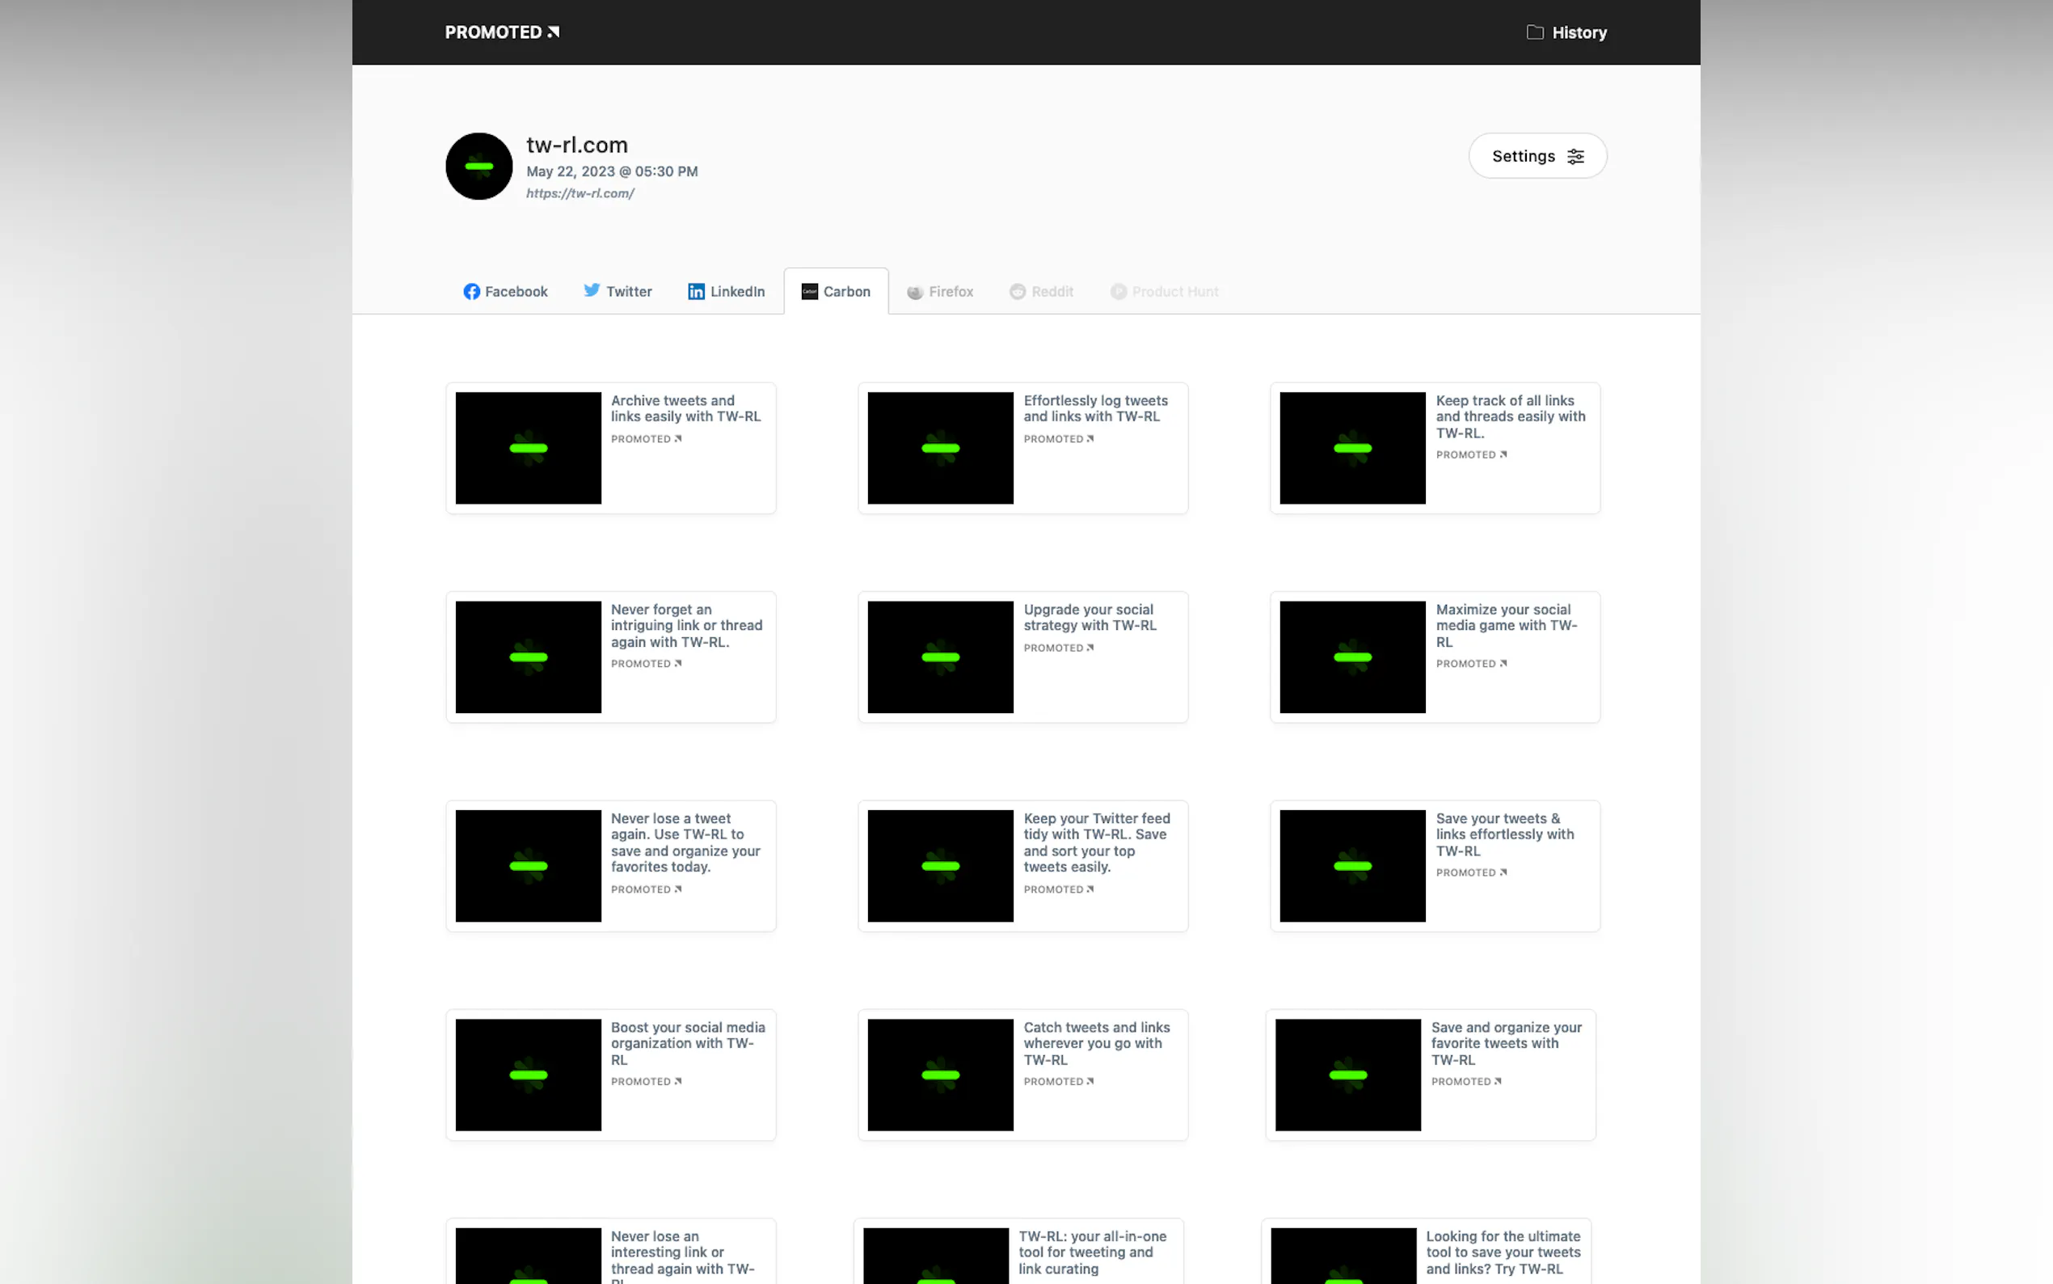Click the Twitter bird icon
This screenshot has height=1284, width=2053.
[592, 290]
